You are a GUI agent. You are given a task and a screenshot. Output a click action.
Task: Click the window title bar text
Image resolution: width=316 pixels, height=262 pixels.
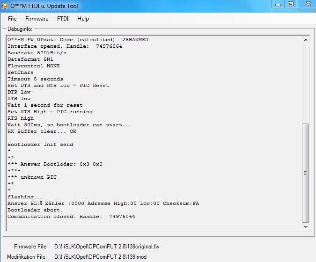pos(44,6)
